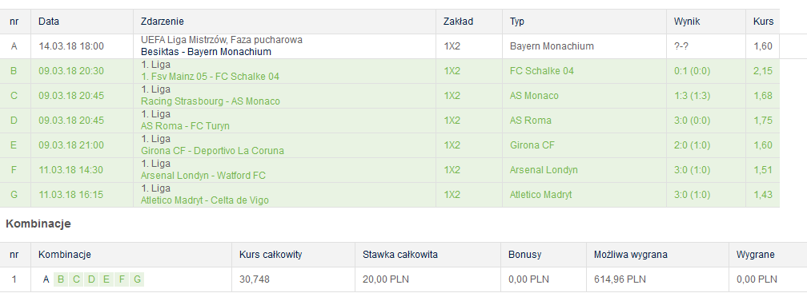Screen dimensions: 807x301
Task: Click the Możliwa wygrana column header
Action: [631, 255]
